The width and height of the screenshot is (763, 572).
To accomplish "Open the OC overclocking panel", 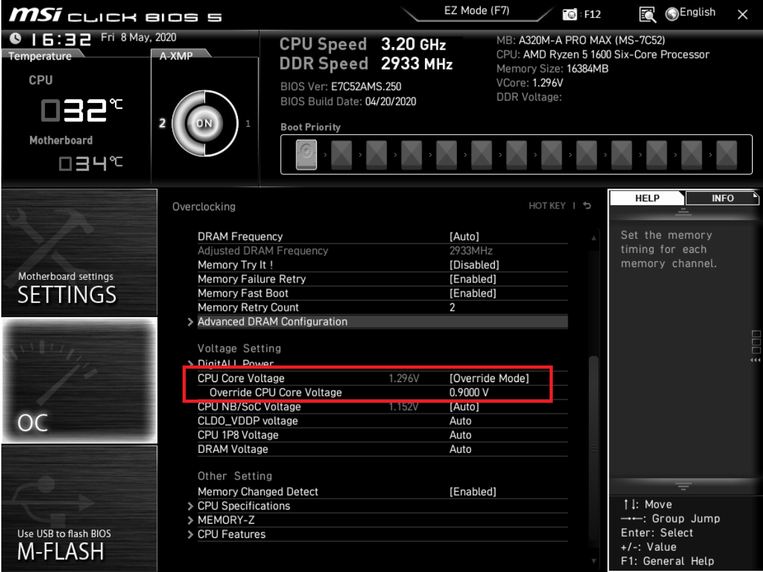I will point(79,380).
